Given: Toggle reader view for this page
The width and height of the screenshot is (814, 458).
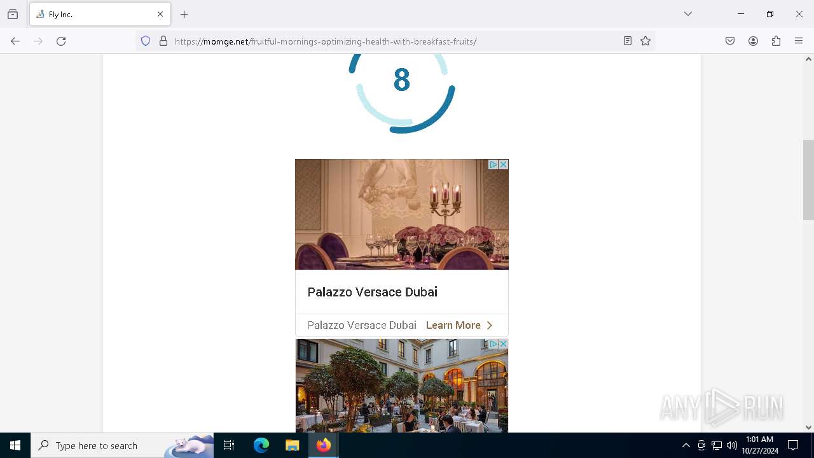Looking at the screenshot, I should coord(628,41).
